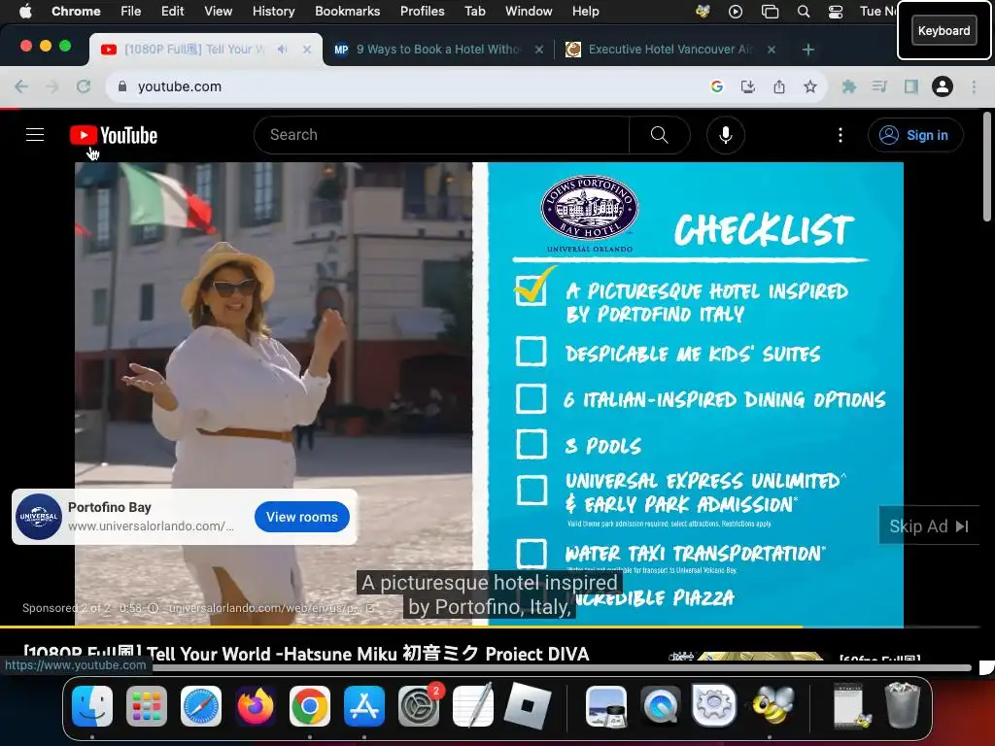995x746 pixels.
Task: Open the media controls icon in toolbar
Action: 879,86
